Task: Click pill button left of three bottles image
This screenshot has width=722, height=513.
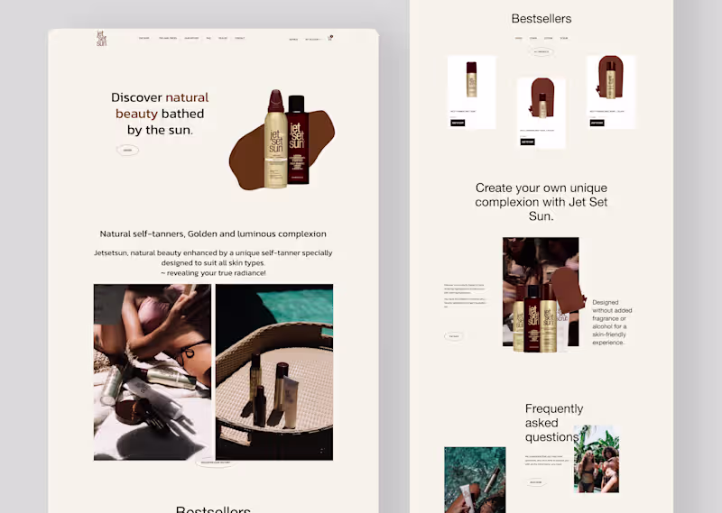Action: 454,336
